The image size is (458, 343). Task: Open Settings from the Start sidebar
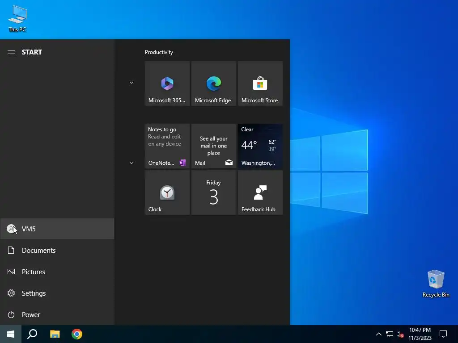point(57,293)
